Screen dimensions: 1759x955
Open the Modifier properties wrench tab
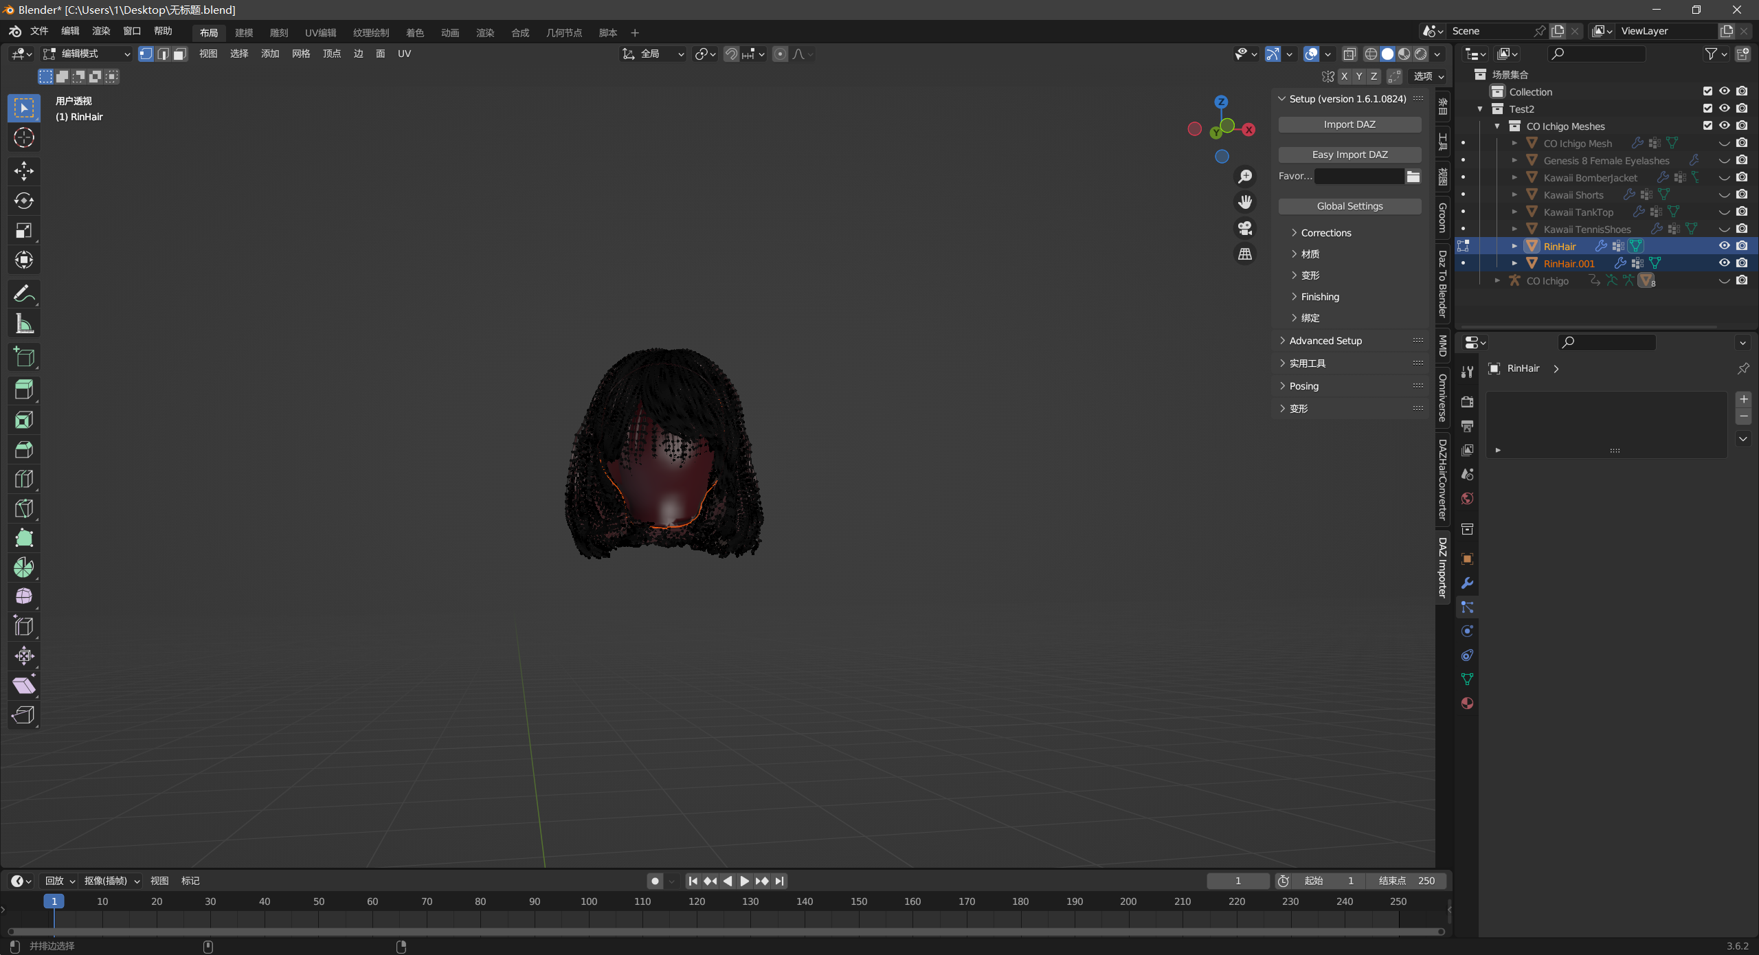(x=1467, y=583)
